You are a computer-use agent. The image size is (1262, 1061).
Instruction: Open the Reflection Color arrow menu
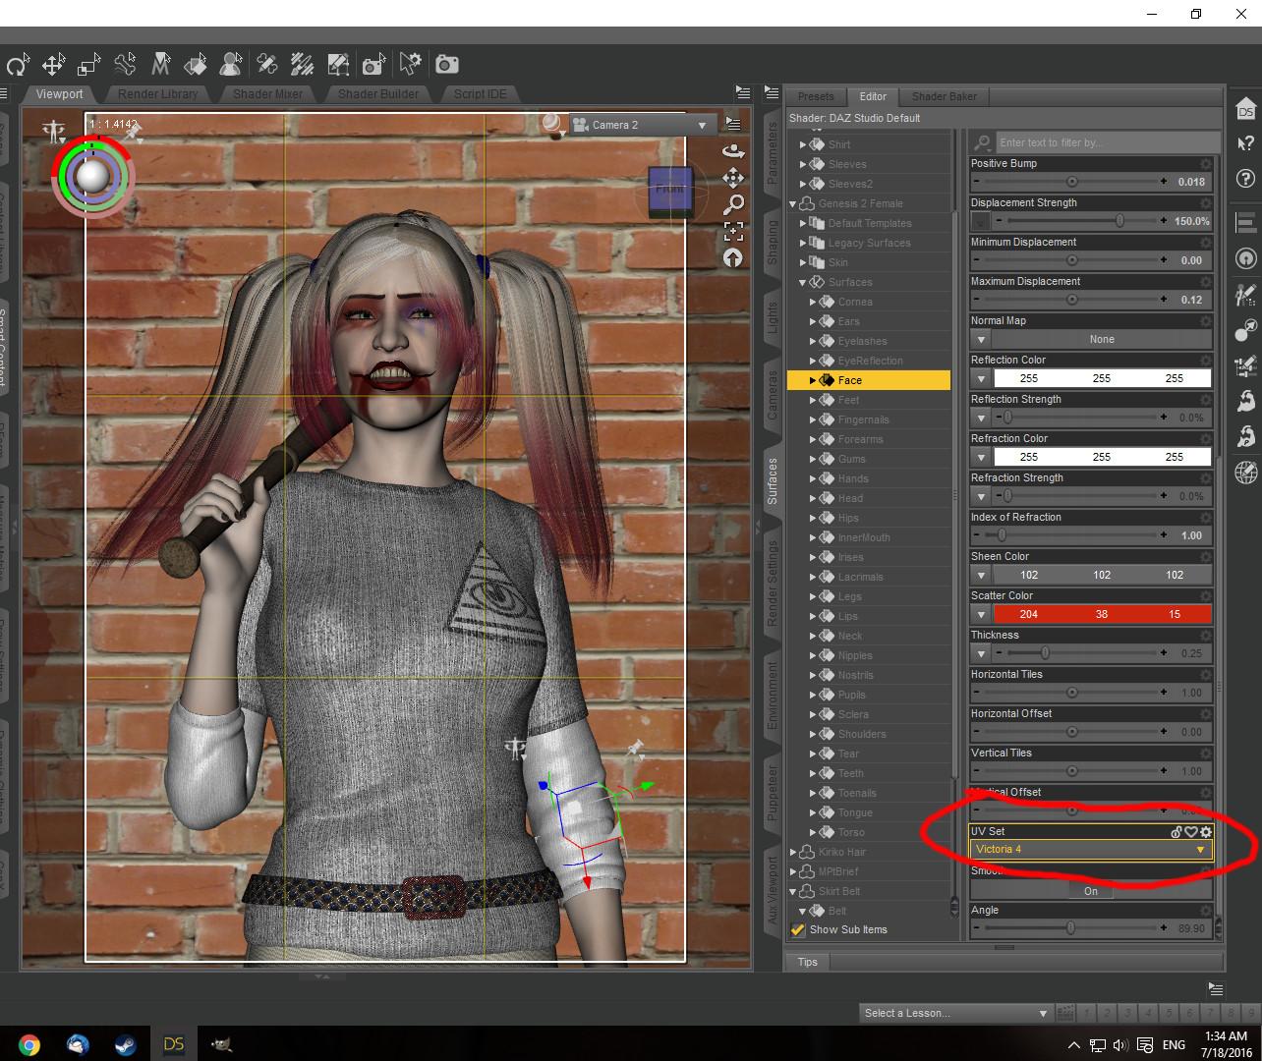(x=981, y=378)
